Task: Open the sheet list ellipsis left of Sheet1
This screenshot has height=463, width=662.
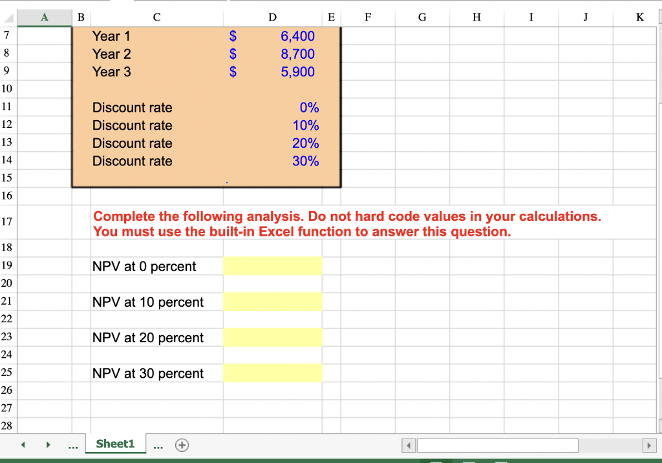Action: (x=73, y=444)
